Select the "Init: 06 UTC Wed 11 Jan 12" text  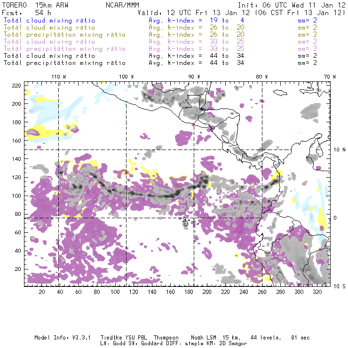click(292, 5)
